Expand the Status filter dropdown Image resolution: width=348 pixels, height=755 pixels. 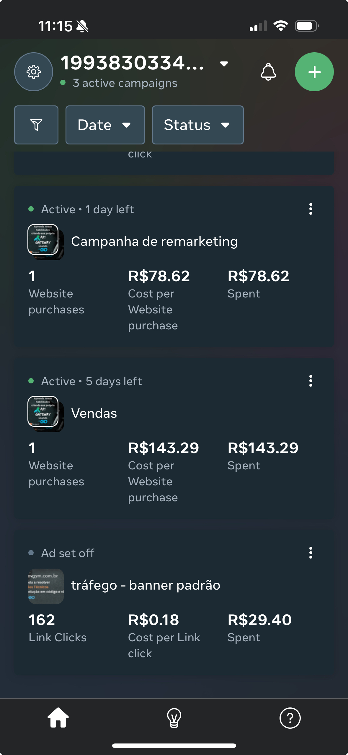(197, 125)
